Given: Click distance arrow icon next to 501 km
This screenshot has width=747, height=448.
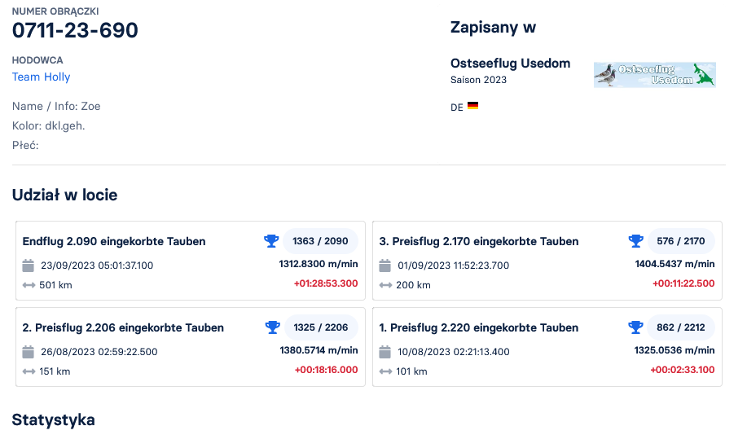Looking at the screenshot, I should pyautogui.click(x=29, y=285).
